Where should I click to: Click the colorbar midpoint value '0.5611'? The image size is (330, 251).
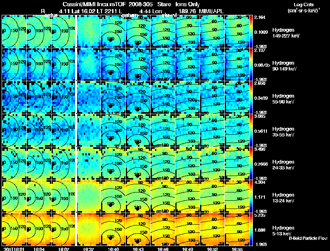(x=261, y=131)
